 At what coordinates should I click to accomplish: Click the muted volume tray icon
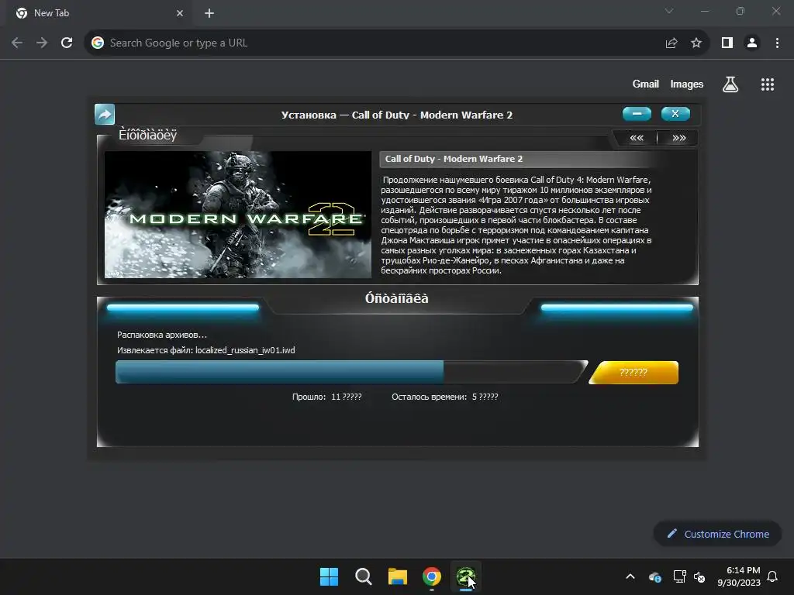tap(699, 576)
